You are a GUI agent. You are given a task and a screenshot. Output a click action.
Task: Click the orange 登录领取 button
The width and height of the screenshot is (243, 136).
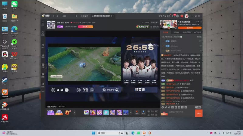pyautogui.click(x=190, y=28)
